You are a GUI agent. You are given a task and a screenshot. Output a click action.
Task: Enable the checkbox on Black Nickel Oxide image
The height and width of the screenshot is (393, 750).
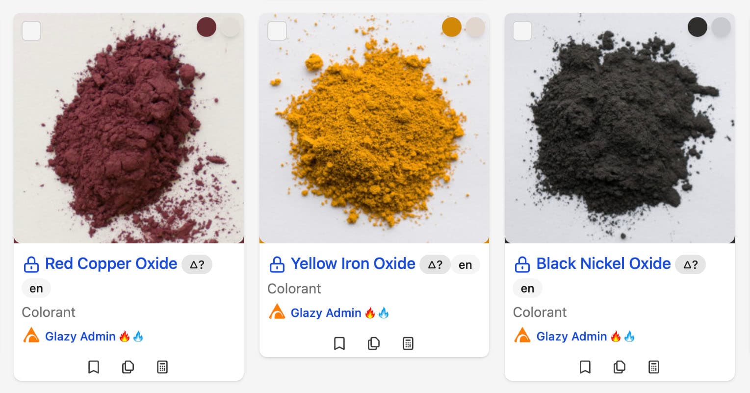(522, 31)
